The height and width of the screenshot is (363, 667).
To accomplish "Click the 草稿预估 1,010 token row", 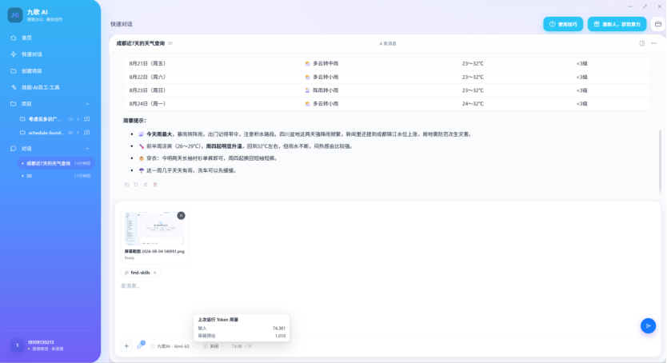I will pos(242,336).
